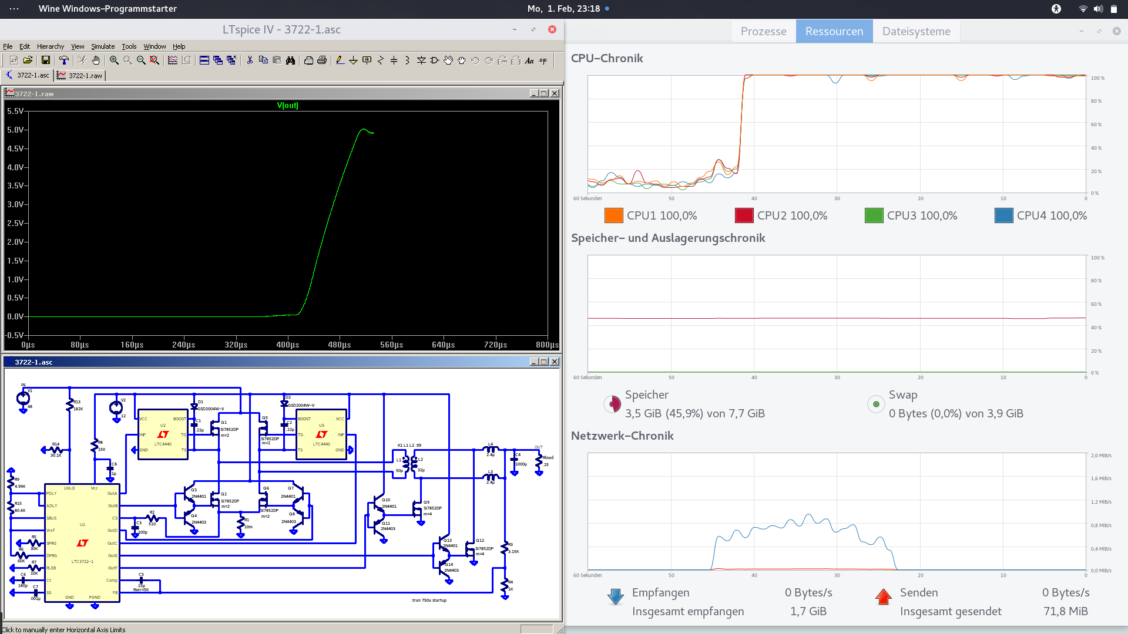Screen dimensions: 1128x634
Task: Open the Hierarchy menu
Action: tap(51, 46)
